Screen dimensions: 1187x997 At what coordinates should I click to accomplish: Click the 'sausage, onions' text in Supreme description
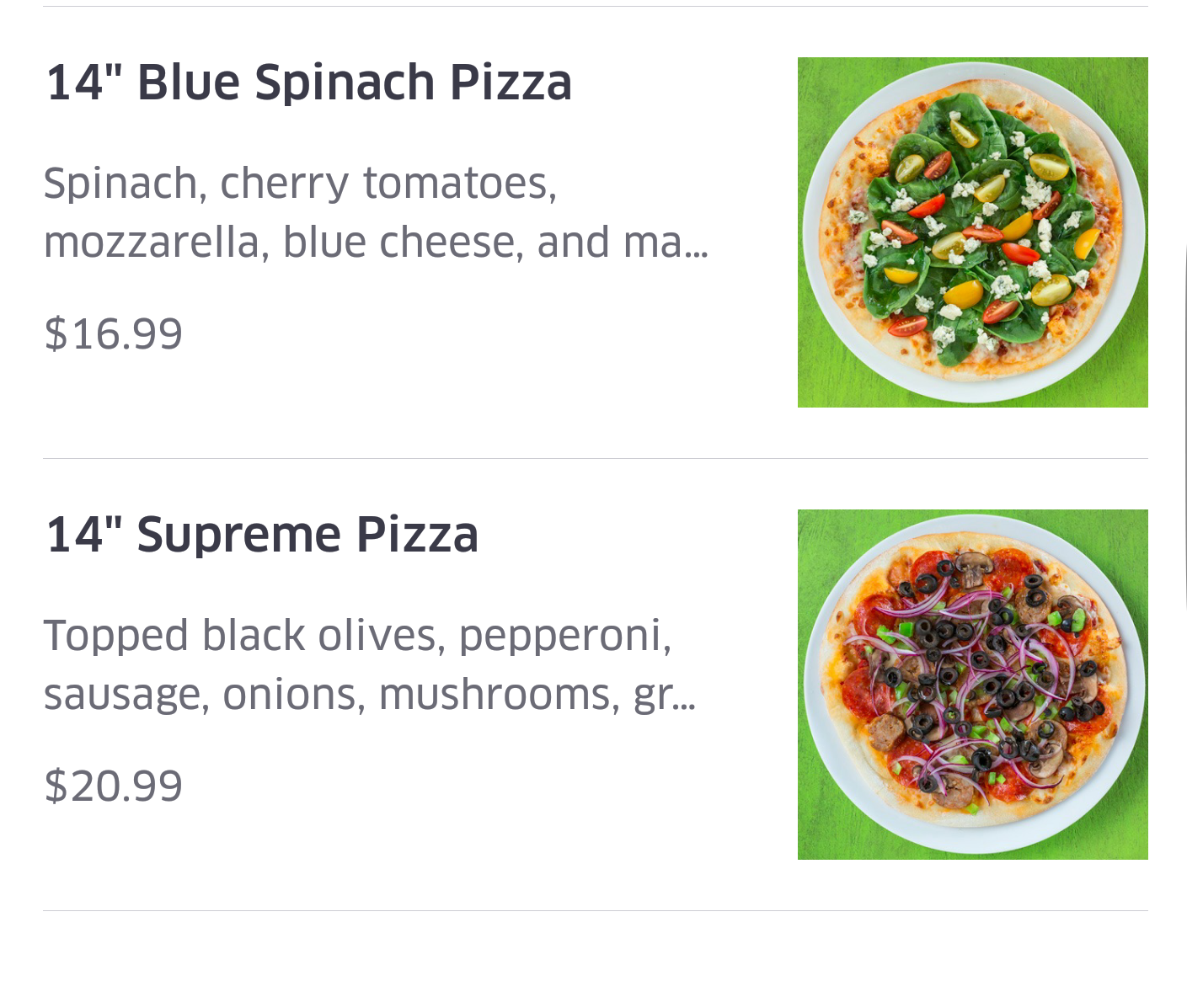(x=204, y=696)
